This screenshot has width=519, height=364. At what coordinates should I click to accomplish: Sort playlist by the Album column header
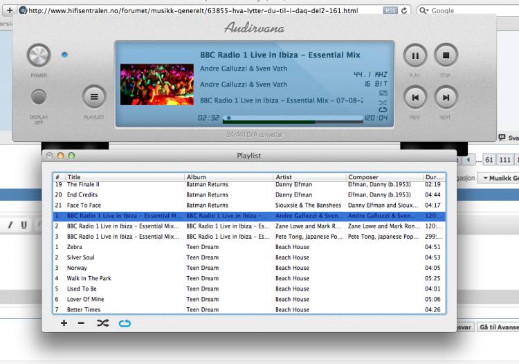click(229, 177)
